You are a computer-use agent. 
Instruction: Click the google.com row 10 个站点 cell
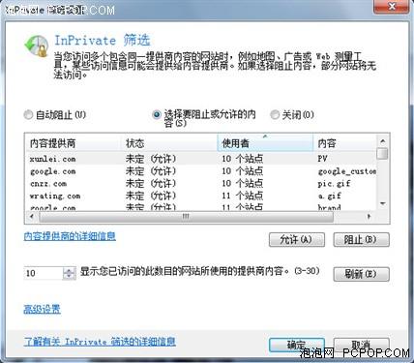(243, 171)
